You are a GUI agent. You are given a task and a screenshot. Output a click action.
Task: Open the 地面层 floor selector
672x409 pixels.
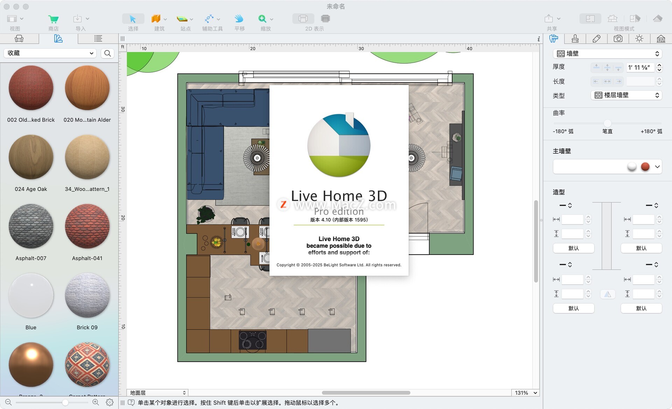coord(157,393)
